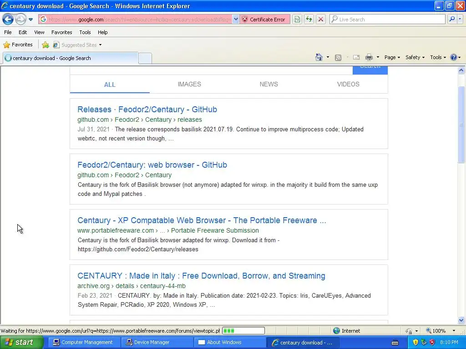This screenshot has width=466, height=349.
Task: Click the Compatibility View icon
Action: tap(297, 20)
